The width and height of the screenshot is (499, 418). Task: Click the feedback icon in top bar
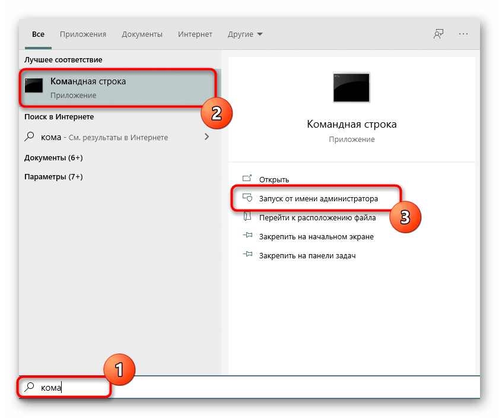pos(438,34)
